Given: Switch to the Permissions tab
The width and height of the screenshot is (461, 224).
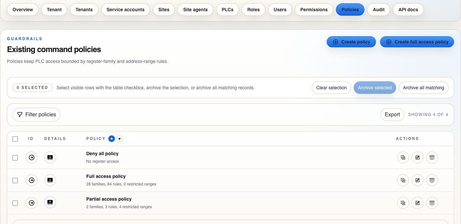Looking at the screenshot, I should 314,10.
